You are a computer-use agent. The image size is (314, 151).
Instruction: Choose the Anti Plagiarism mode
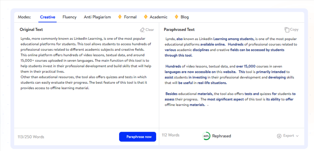click(x=97, y=17)
